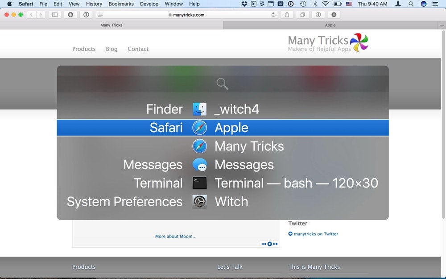Select the Terminal bash window row
446x279 pixels.
(223, 183)
